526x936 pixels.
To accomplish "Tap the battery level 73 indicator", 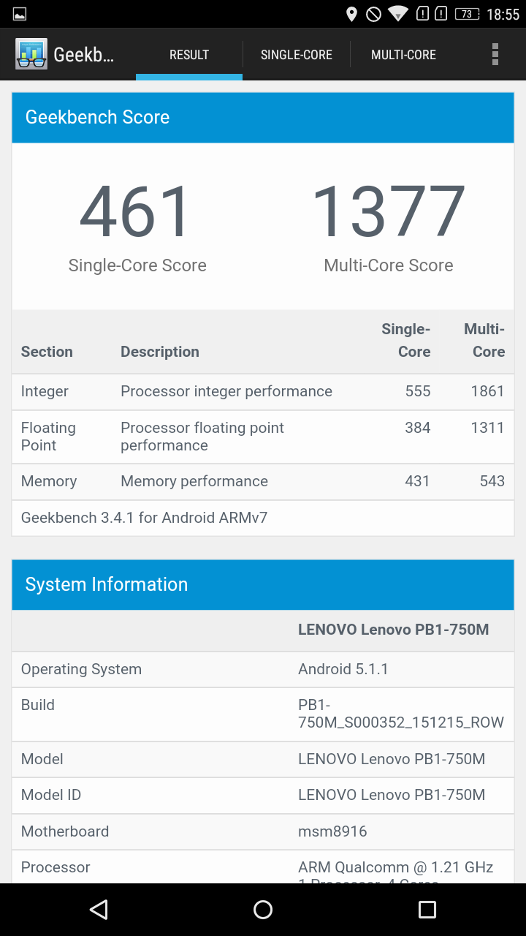I will click(x=468, y=14).
